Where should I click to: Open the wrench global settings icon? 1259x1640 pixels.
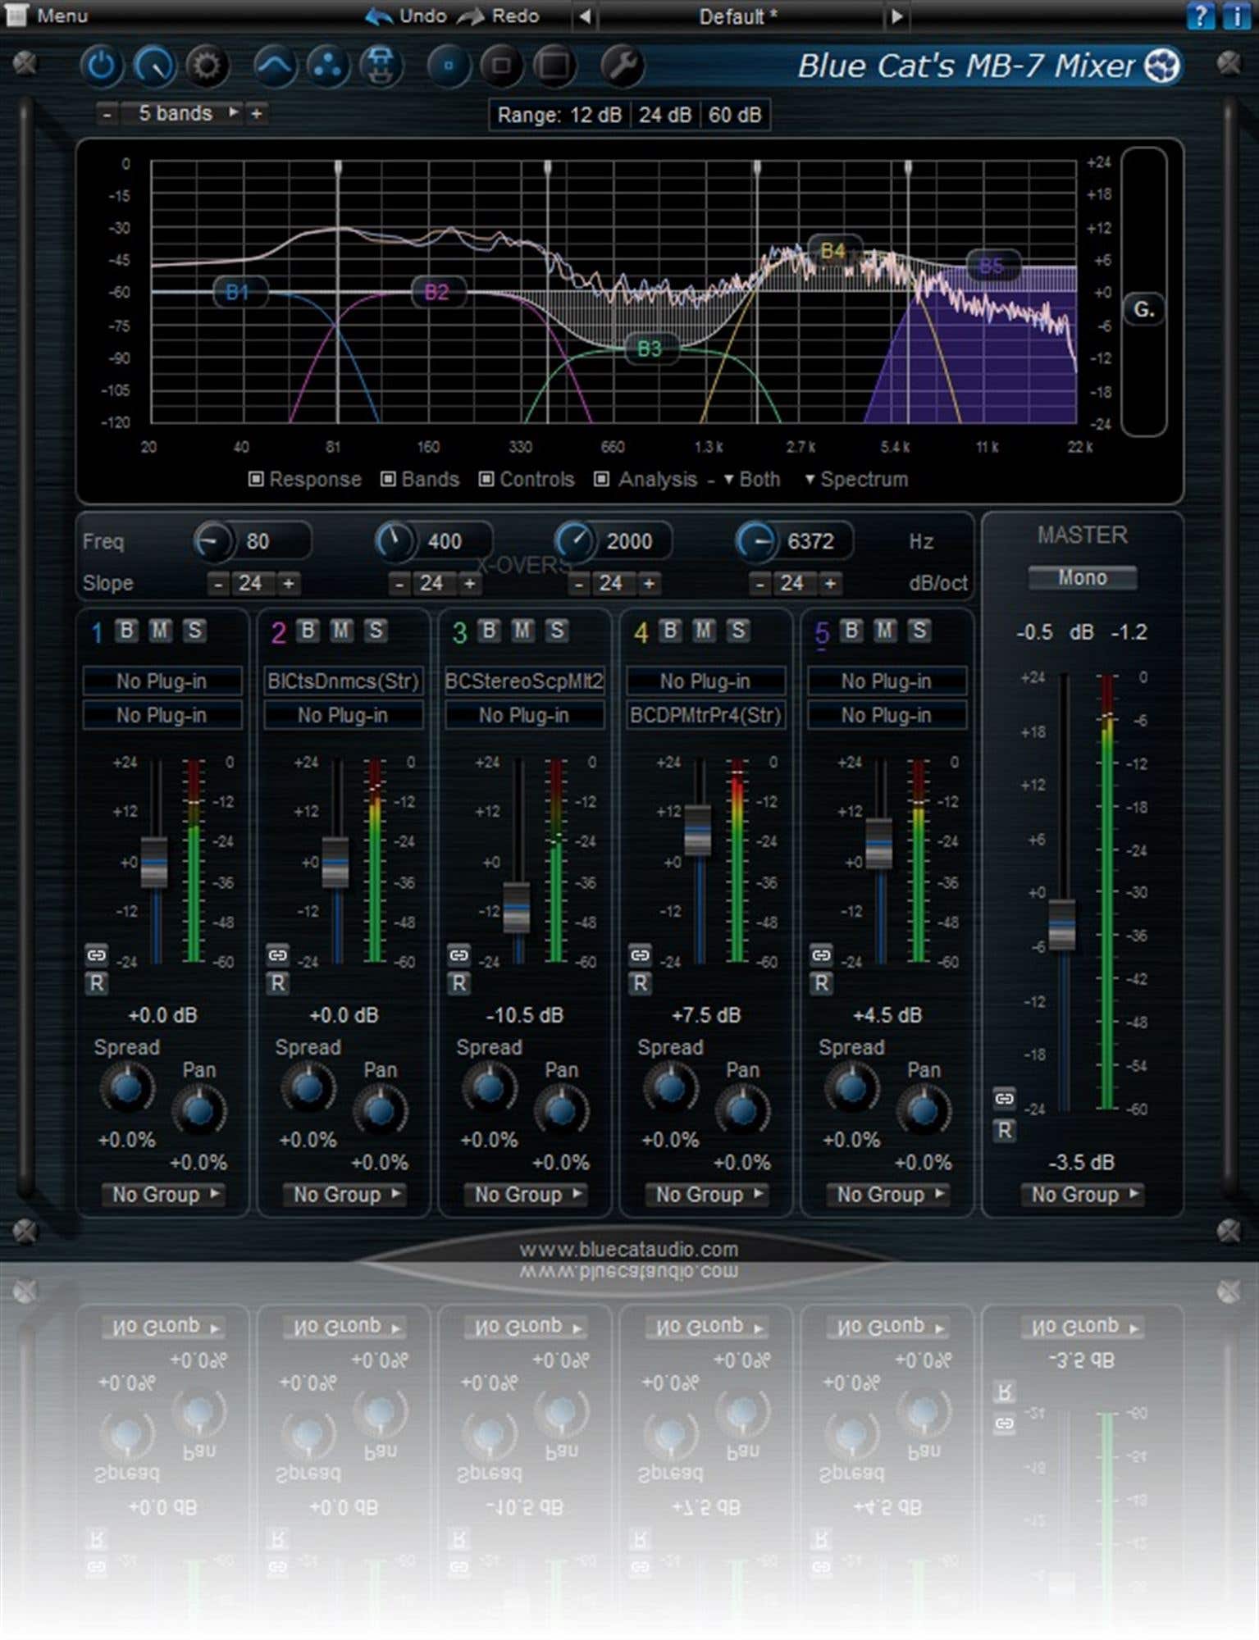coord(622,66)
